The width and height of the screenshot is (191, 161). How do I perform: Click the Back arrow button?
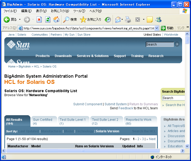(6, 20)
